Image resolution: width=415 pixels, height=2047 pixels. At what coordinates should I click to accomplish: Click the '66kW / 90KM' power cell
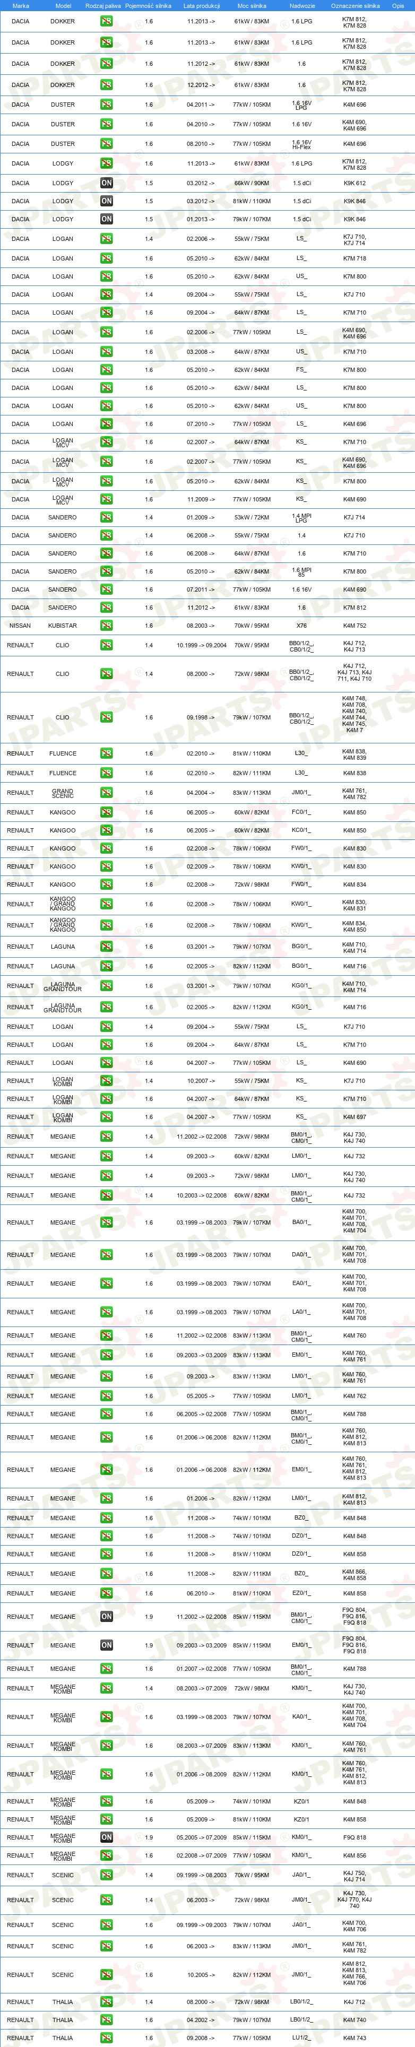pos(252,183)
